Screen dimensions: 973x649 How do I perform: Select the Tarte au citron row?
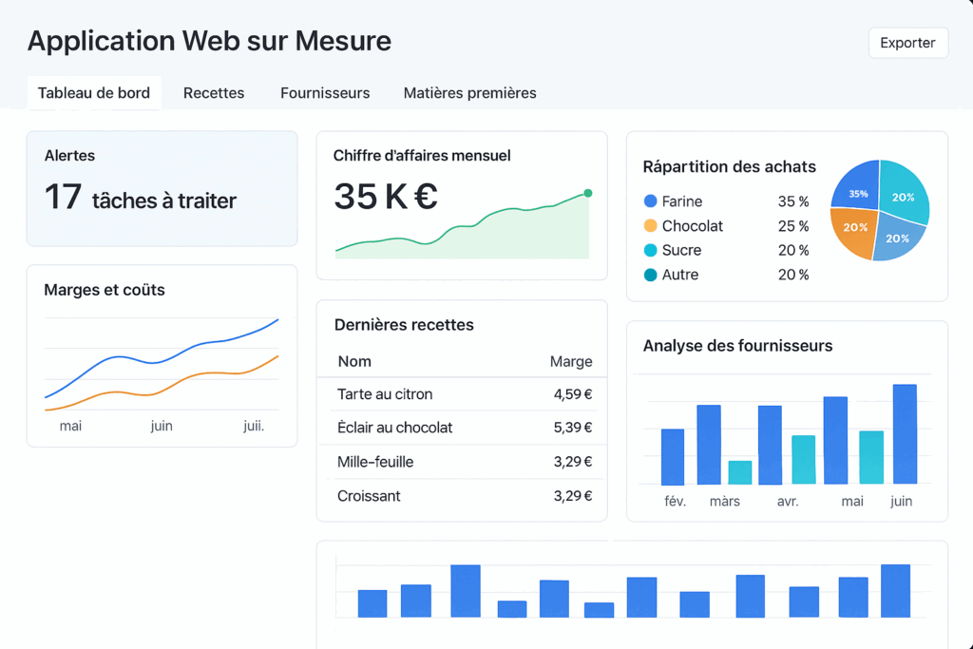tap(464, 394)
